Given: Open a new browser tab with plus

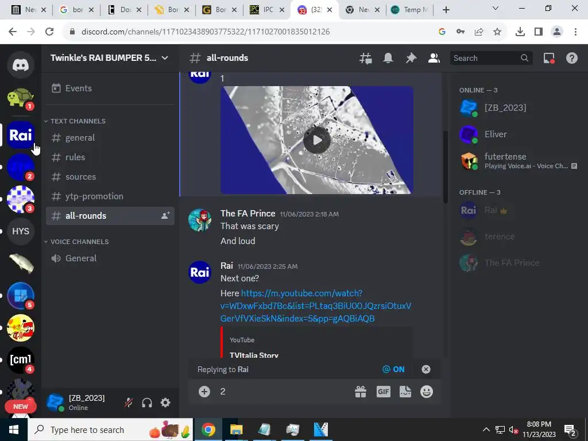Looking at the screenshot, I should (x=446, y=10).
